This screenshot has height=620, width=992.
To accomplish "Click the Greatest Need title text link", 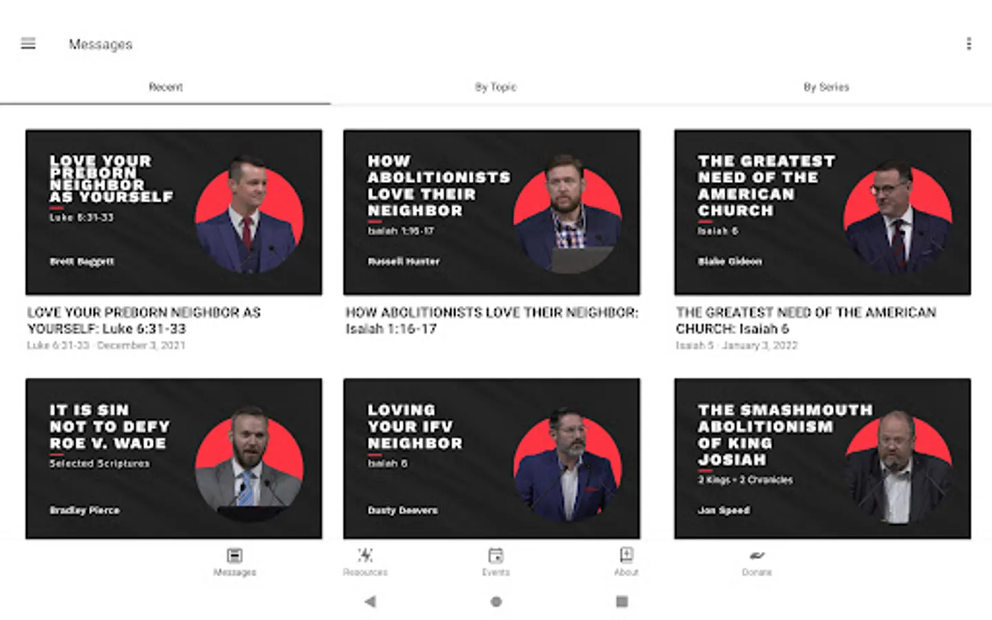I will [x=806, y=320].
